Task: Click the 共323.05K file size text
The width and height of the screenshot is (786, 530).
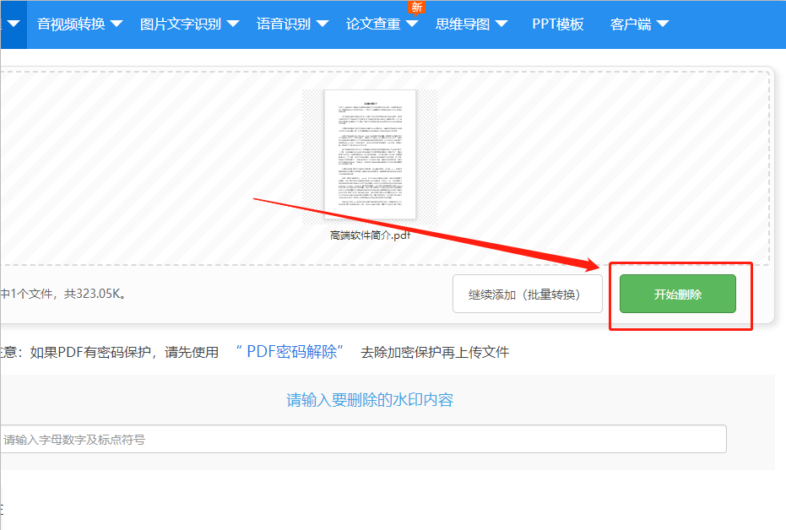Action: click(95, 294)
